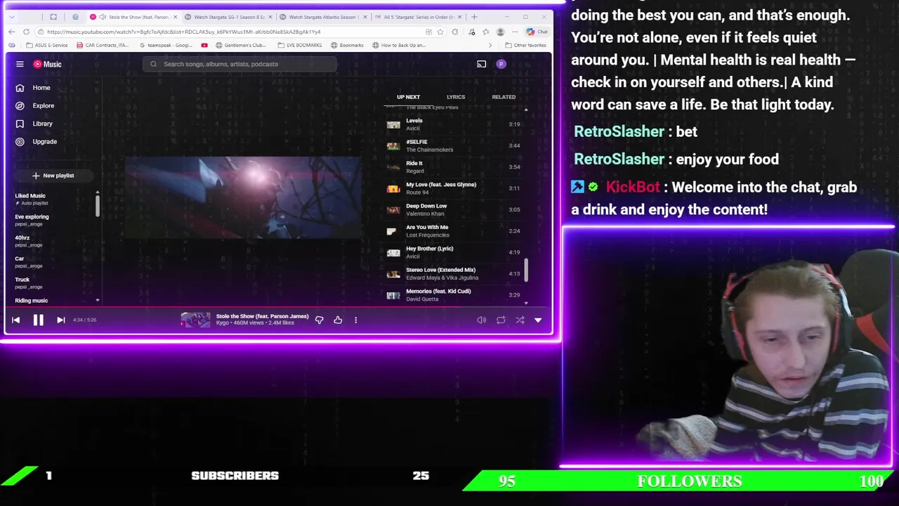Switch to the RELATED tab

coord(504,97)
